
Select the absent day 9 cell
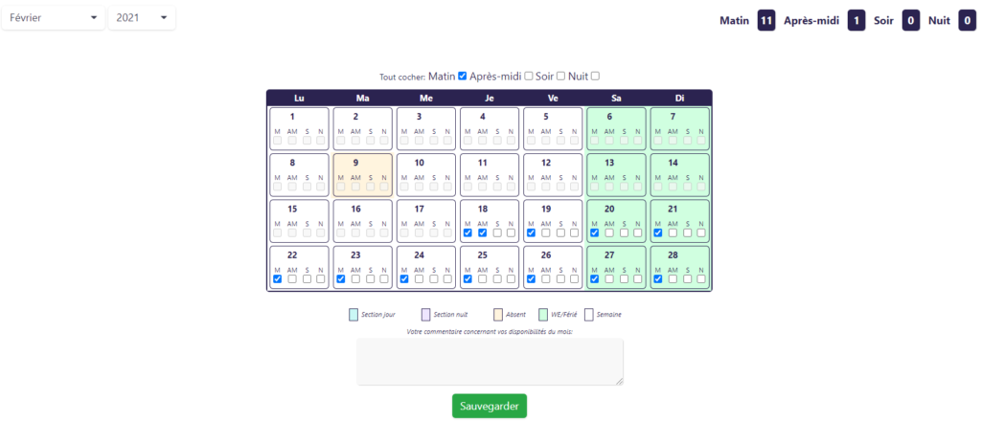point(363,175)
